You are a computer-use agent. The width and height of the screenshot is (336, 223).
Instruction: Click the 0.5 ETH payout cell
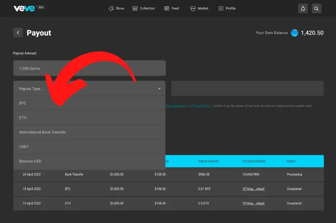pos(203,203)
